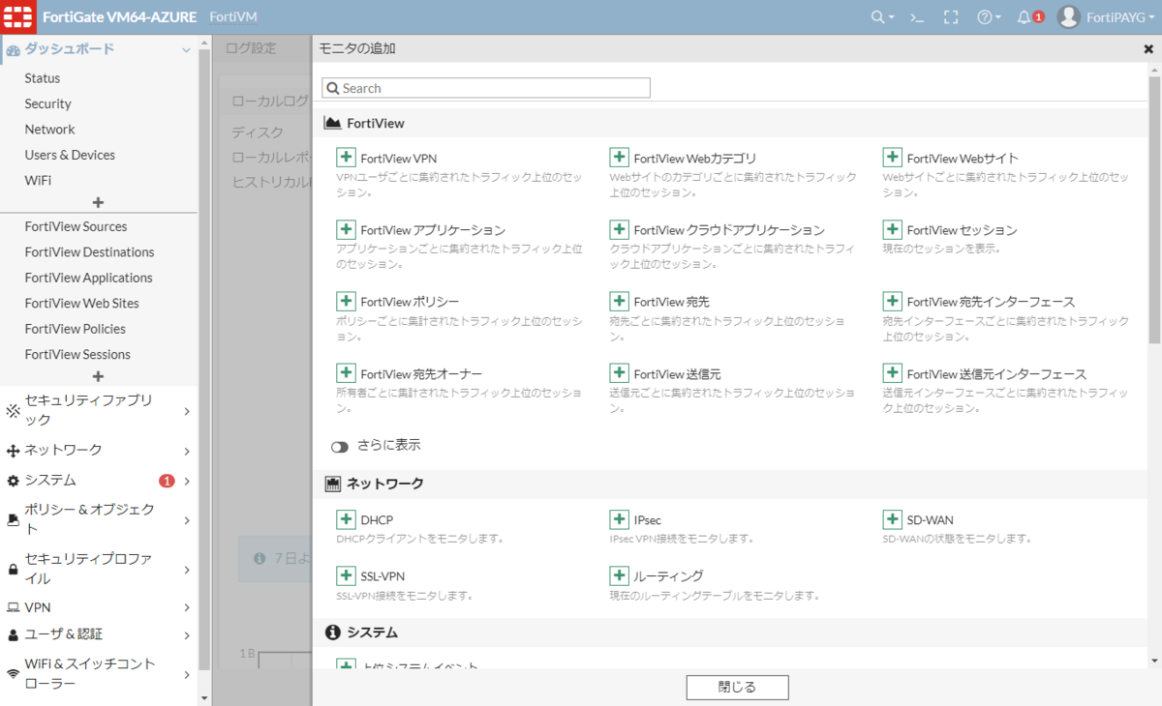Open the CLI console icon in header
The image size is (1162, 706).
(918, 16)
